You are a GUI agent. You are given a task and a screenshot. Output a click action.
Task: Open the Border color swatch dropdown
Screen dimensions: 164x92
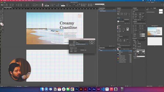pyautogui.click(x=143, y=36)
